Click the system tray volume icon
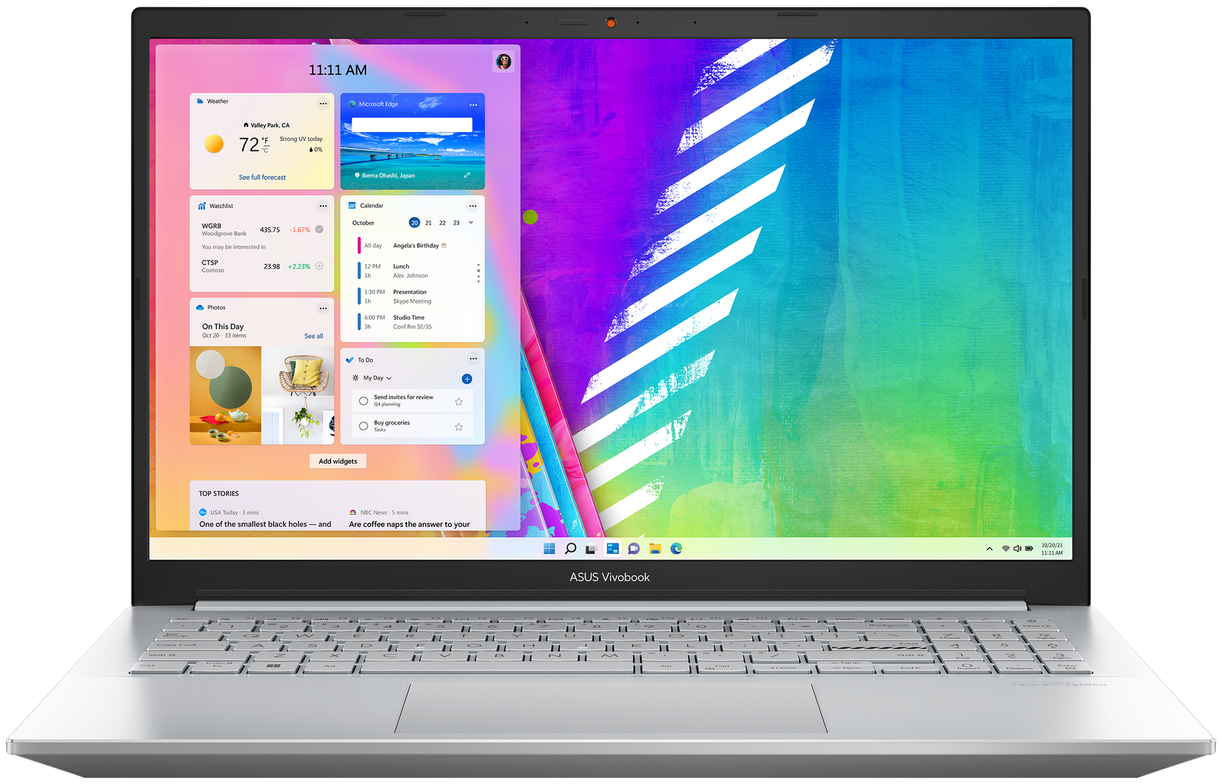This screenshot has height=784, width=1222. [x=1015, y=549]
